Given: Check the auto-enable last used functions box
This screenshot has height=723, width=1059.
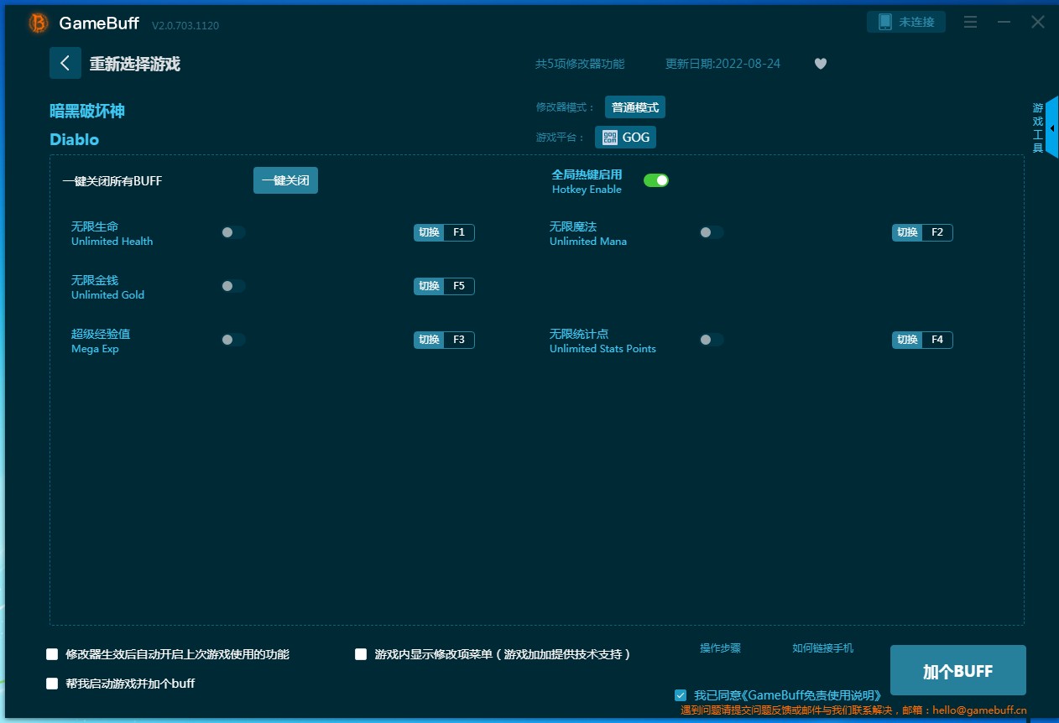Looking at the screenshot, I should [x=52, y=654].
